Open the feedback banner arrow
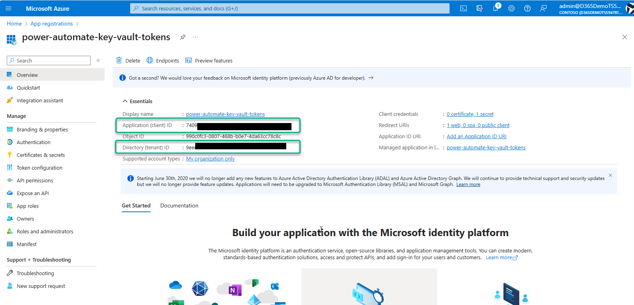 click(x=371, y=78)
